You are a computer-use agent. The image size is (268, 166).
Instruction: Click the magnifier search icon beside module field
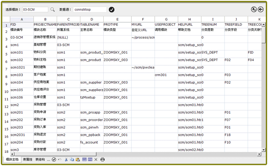coord(52,10)
